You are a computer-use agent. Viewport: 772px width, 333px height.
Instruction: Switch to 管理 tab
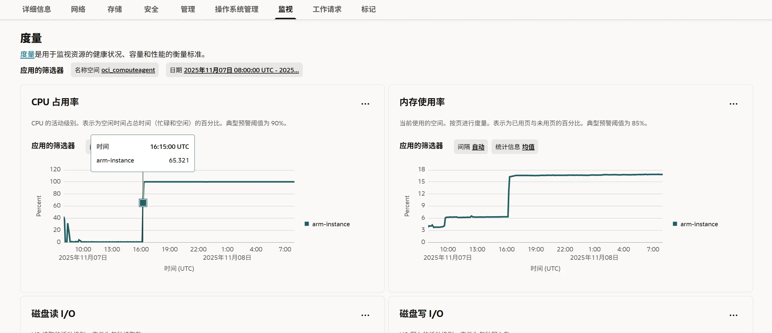tap(188, 9)
